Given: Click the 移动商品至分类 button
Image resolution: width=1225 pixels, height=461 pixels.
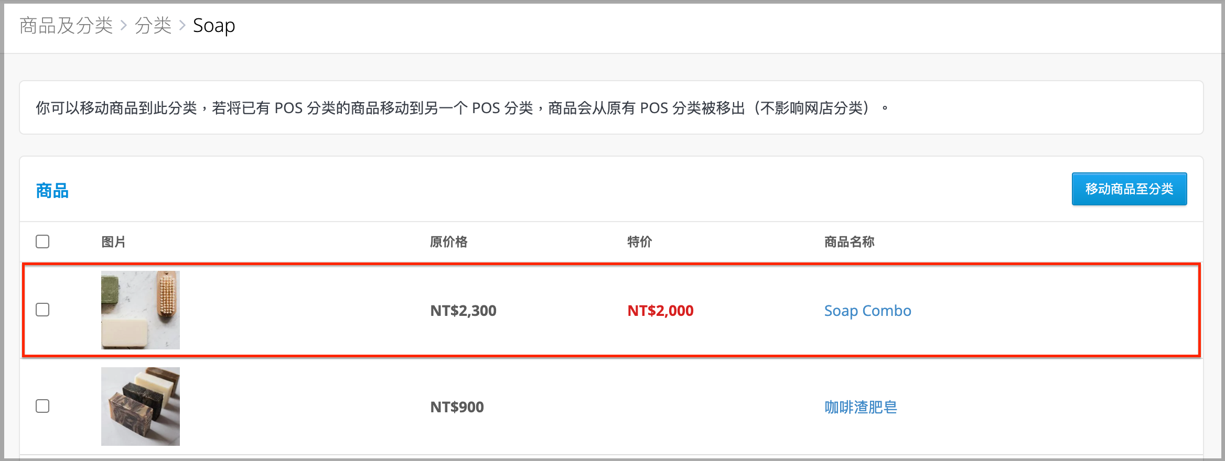Looking at the screenshot, I should tap(1129, 189).
